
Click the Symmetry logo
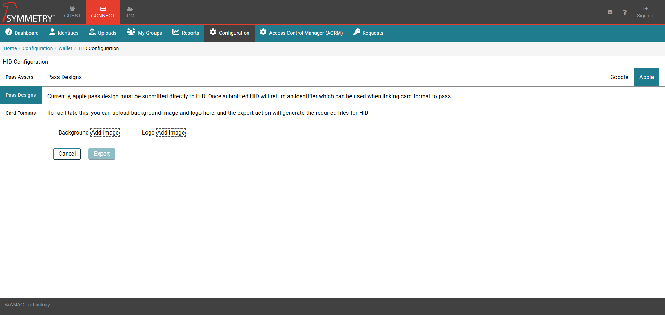click(29, 12)
